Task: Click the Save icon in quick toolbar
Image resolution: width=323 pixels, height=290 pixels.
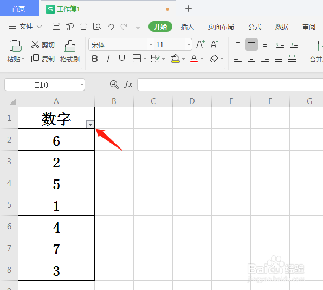Action: click(56, 27)
